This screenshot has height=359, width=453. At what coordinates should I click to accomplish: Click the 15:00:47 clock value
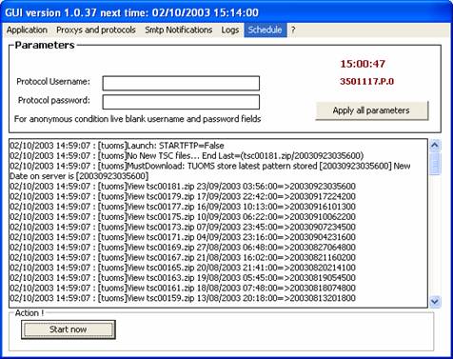pyautogui.click(x=363, y=64)
